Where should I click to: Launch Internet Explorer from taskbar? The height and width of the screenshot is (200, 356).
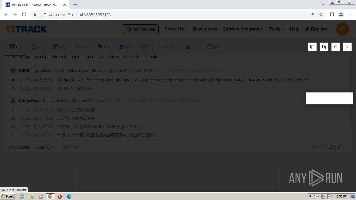(x=22, y=196)
